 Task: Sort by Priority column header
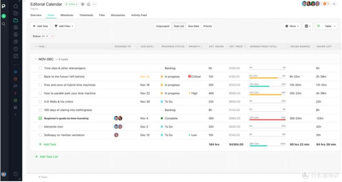195,46
